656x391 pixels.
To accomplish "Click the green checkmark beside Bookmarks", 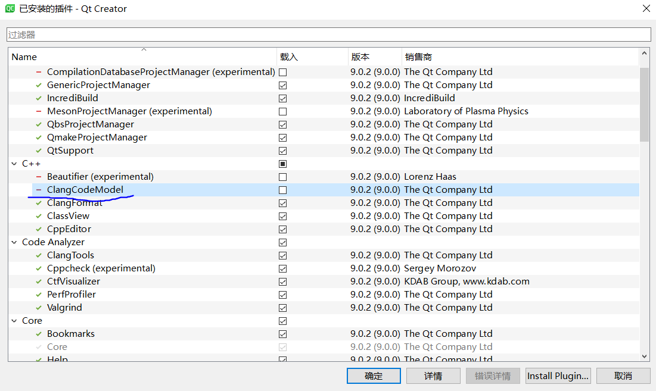I will point(39,334).
